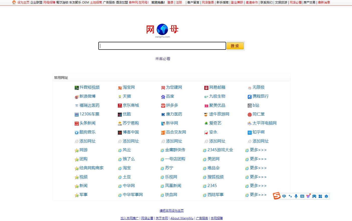Open the 凤凰新闻 link
Image resolution: width=352 pixels, height=221 pixels.
point(173,186)
